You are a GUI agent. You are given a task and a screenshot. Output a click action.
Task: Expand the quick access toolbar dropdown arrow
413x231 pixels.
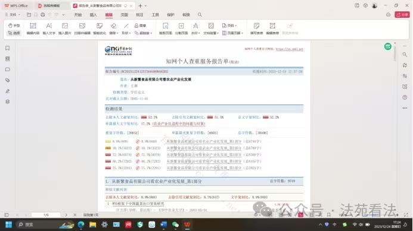pyautogui.click(x=63, y=15)
